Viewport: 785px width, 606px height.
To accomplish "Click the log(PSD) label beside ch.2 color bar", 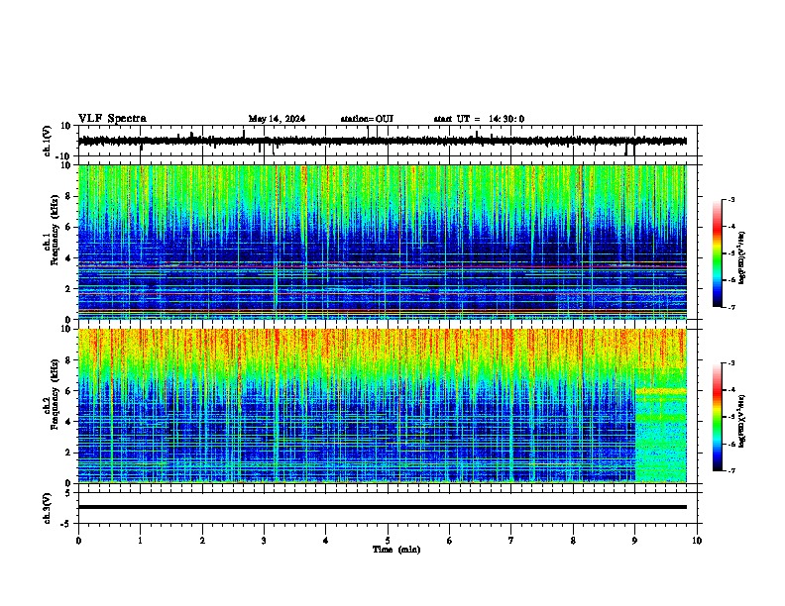I will point(742,421).
